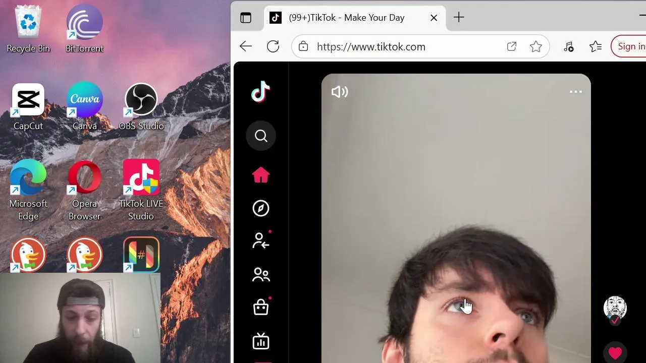Open the TikTok Shop bag icon
The width and height of the screenshot is (646, 363).
261,308
